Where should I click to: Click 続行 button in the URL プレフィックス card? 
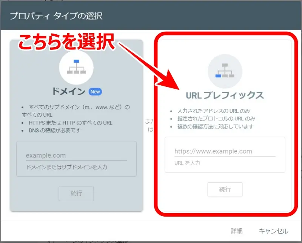click(x=225, y=189)
